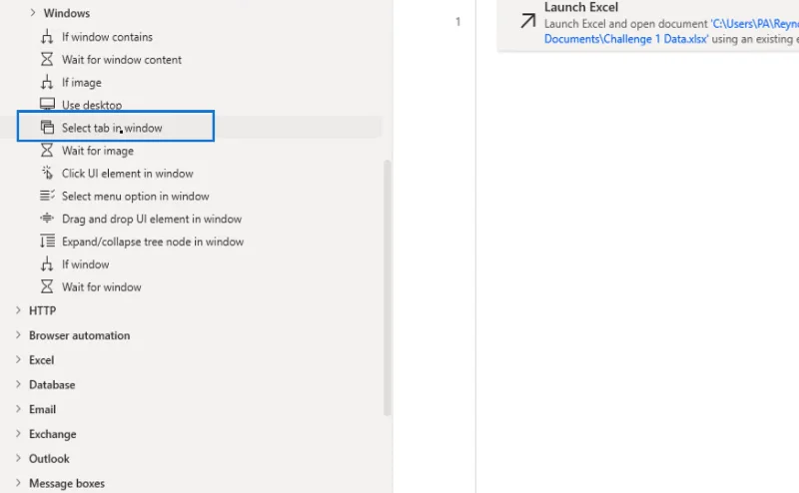Screen dimensions: 799x493
Task: Expand the Email actions group
Action: tap(18, 408)
